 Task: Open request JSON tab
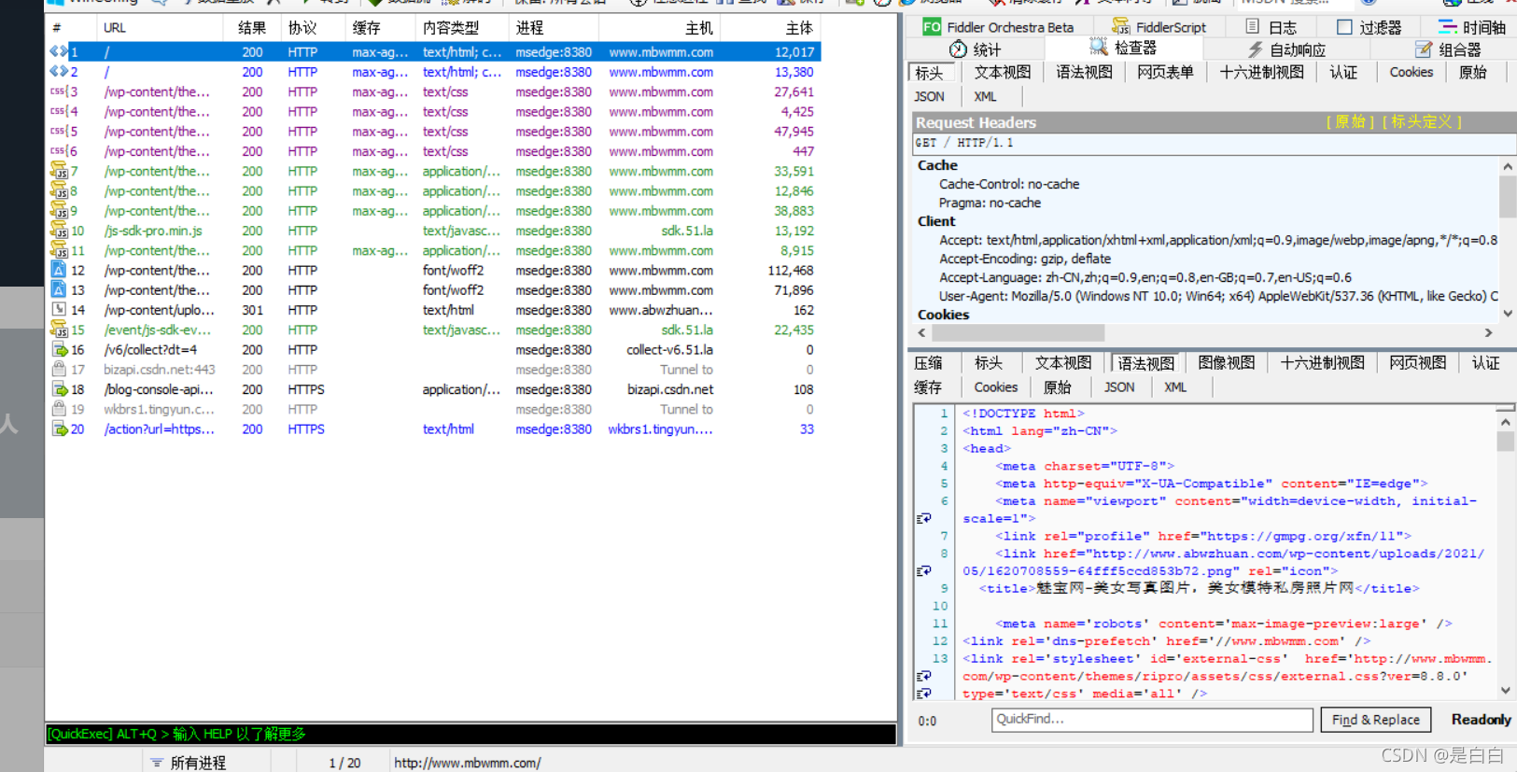pos(929,96)
